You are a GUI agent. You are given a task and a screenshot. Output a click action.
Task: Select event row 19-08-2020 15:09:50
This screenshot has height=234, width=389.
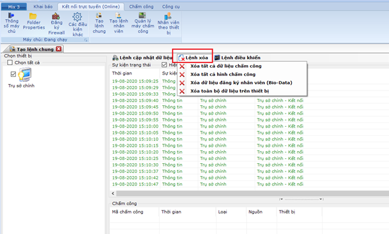(249, 113)
